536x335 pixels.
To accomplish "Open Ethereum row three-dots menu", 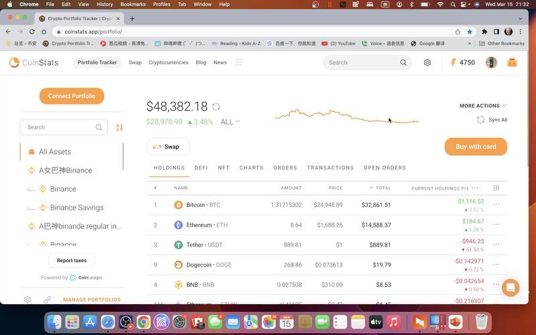I will tap(496, 225).
